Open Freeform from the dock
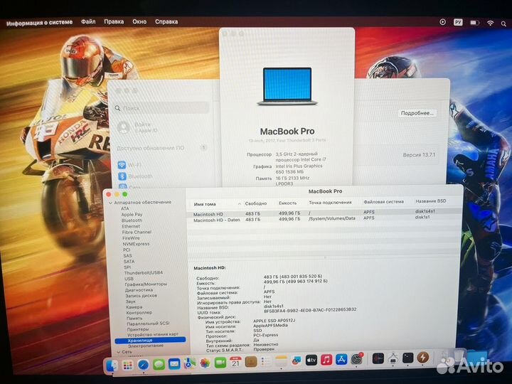 (x=296, y=361)
